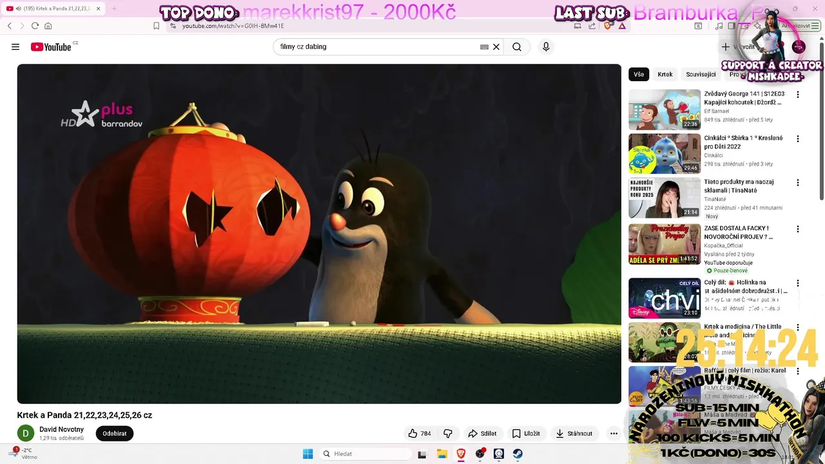Open options menu for 'Celý díl: Holinka' video
Screen dimensions: 825x464
(798, 283)
